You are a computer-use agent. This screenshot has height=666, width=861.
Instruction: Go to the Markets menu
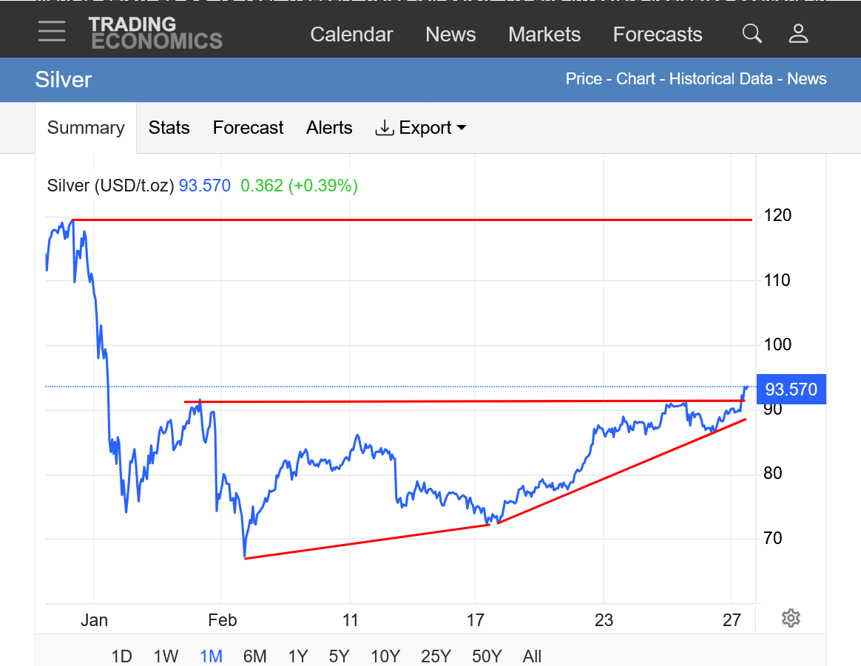tap(544, 35)
